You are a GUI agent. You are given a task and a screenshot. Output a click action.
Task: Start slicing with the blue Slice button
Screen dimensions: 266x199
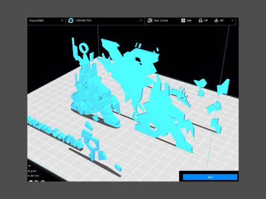tap(210, 177)
